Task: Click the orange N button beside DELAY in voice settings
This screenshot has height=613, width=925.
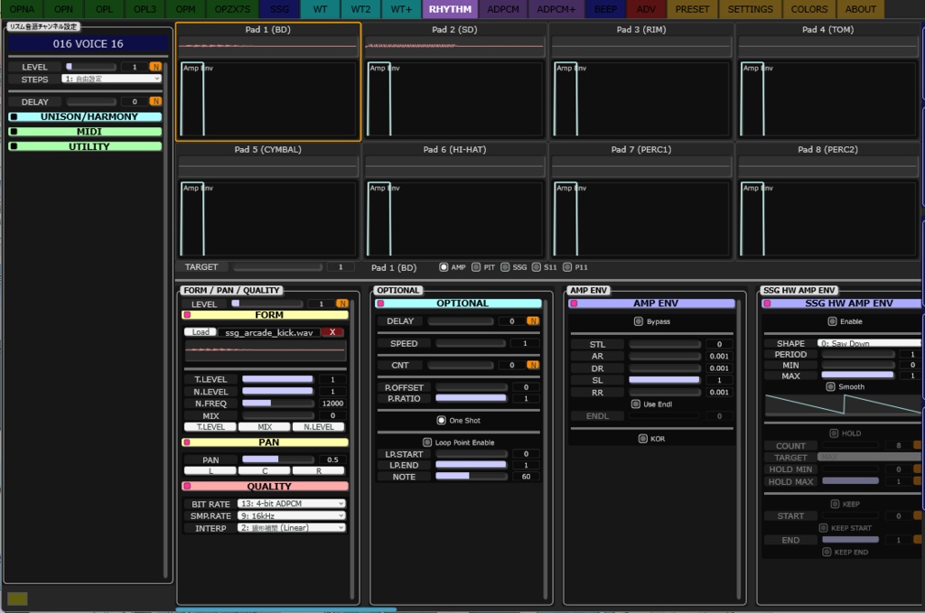Action: 155,101
